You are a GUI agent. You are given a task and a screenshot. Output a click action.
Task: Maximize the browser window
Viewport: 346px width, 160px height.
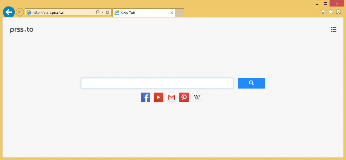(325, 3)
